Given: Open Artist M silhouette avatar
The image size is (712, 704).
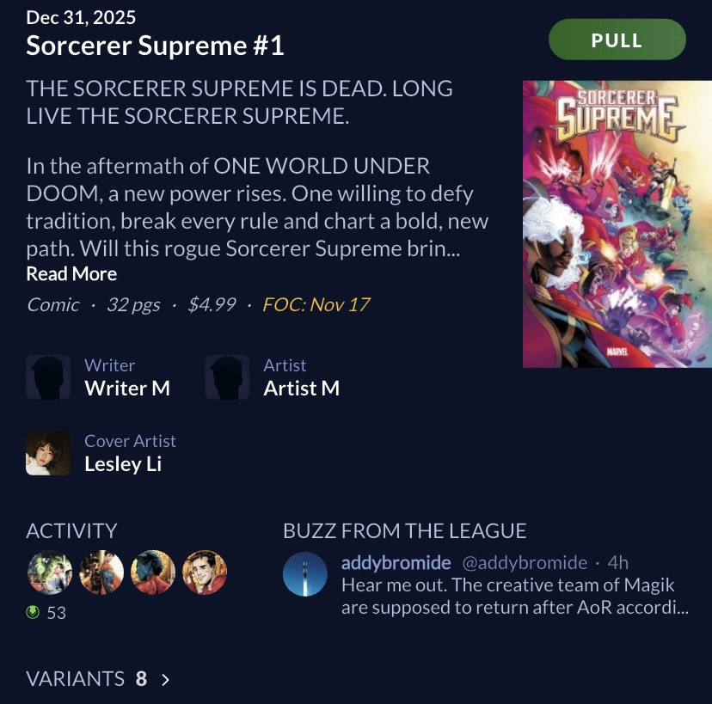Looking at the screenshot, I should [227, 377].
